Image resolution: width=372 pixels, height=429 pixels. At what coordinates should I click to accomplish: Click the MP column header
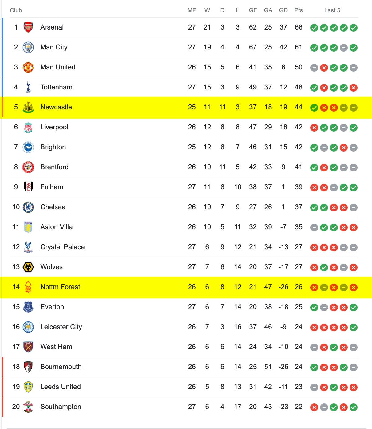pyautogui.click(x=192, y=10)
